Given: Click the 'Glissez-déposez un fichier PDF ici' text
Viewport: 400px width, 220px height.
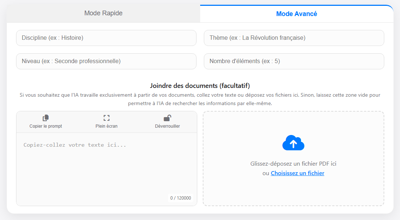Looking at the screenshot, I should click(293, 164).
